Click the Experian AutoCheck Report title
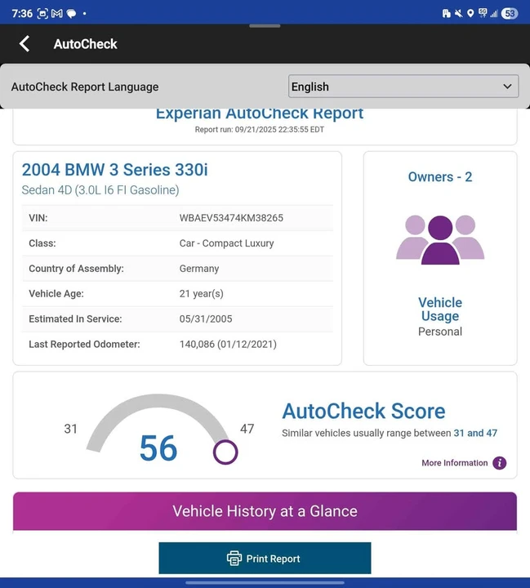 point(259,114)
